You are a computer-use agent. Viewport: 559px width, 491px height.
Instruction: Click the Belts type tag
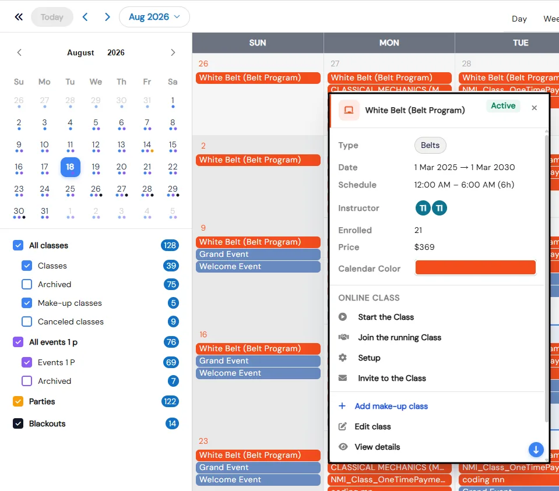coord(430,145)
